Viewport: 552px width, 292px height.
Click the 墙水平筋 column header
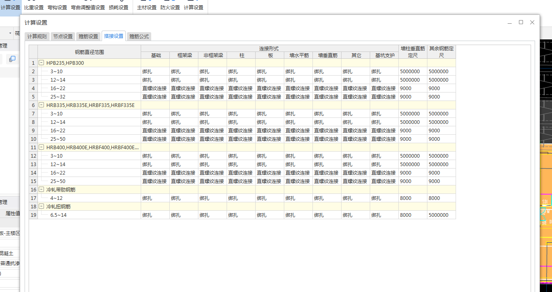tap(299, 56)
